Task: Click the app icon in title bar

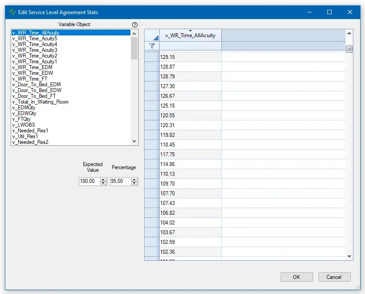Action: 12,12
